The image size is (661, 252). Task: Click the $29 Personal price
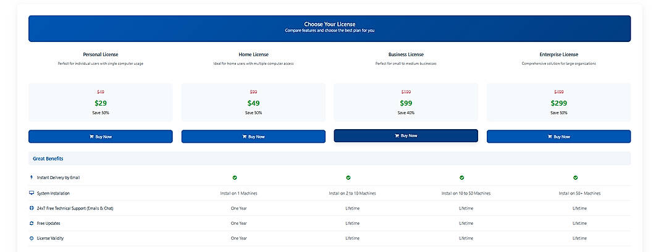point(100,103)
